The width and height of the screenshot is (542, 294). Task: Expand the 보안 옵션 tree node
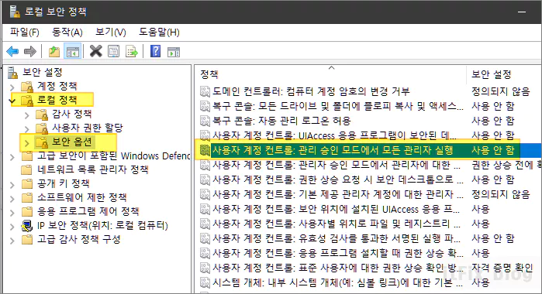coord(27,143)
